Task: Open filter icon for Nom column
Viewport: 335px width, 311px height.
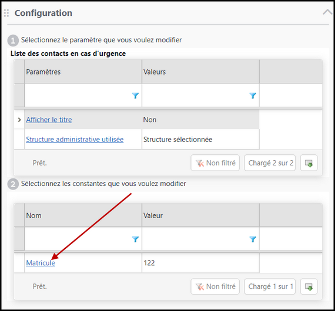Action: pos(135,239)
